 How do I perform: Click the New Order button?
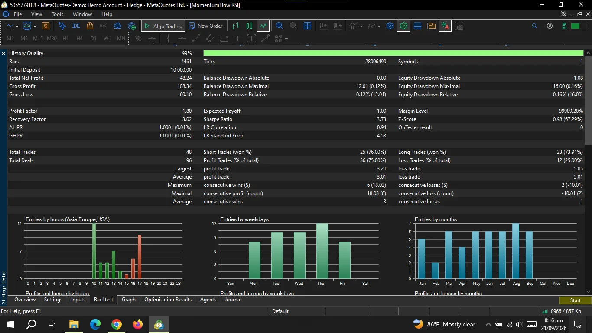[206, 26]
